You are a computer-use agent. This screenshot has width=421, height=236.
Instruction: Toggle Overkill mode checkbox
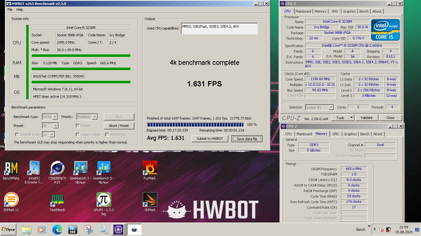click(x=17, y=135)
